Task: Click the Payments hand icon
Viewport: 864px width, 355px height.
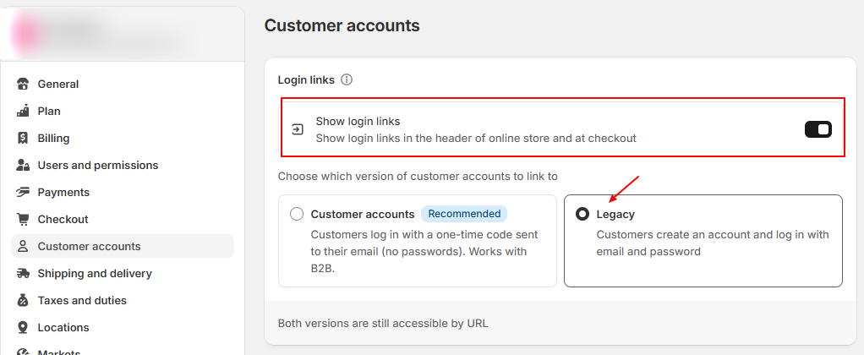Action: tap(23, 192)
